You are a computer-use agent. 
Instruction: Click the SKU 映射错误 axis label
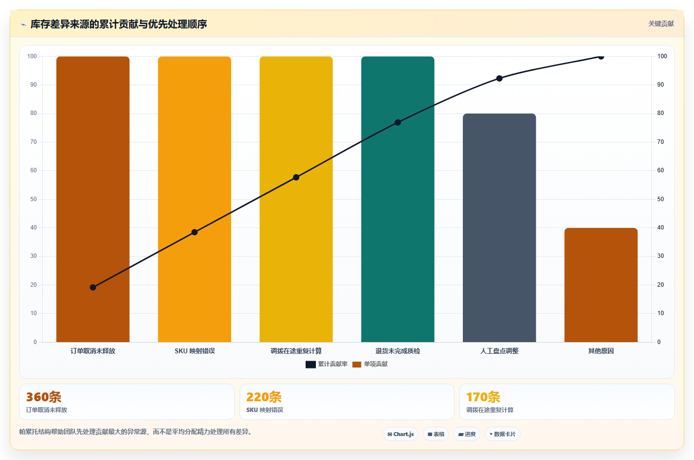pyautogui.click(x=194, y=351)
